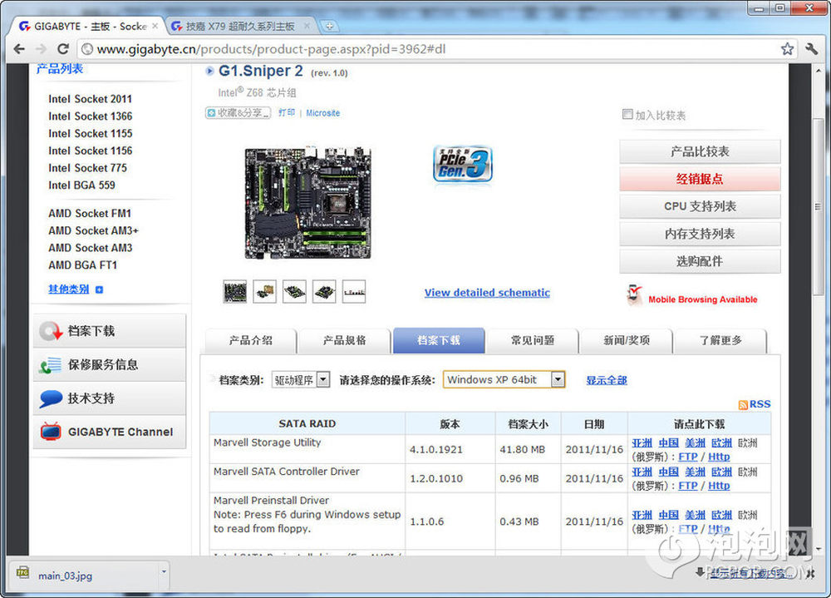Bookmark this page with the star icon
Screen dimensions: 831x598
click(787, 49)
